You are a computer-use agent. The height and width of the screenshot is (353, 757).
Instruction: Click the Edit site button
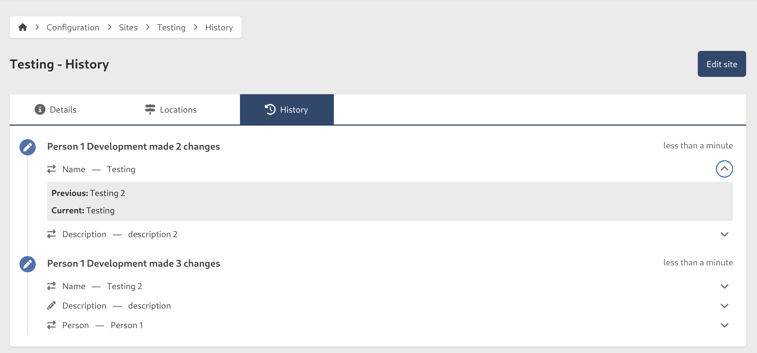click(722, 64)
